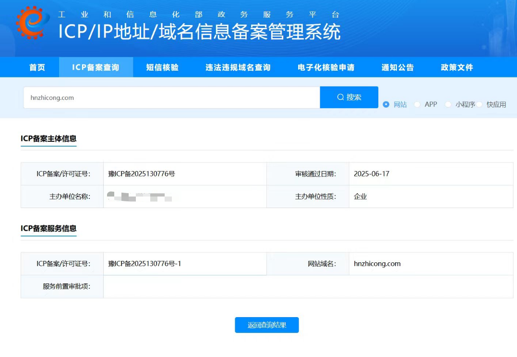517x357 pixels.
Task: Click the 主办单位性质 label
Action: 315,197
